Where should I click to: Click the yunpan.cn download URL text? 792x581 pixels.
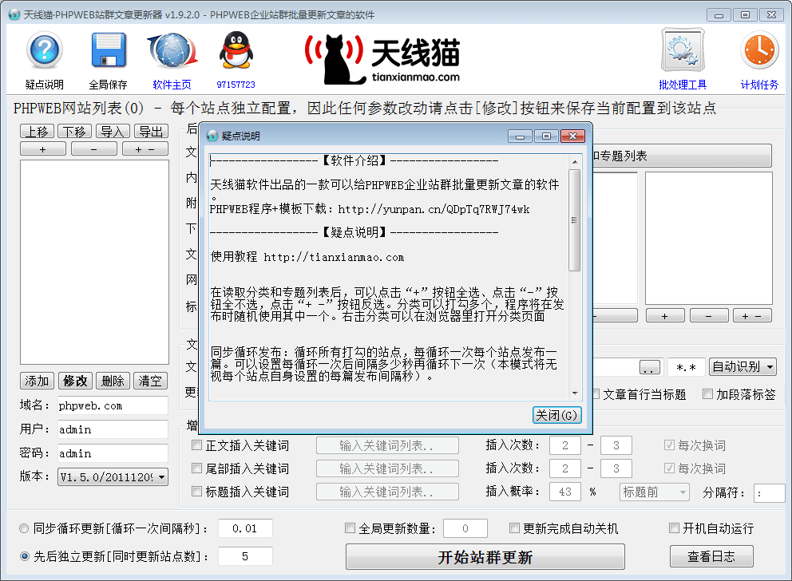point(434,209)
